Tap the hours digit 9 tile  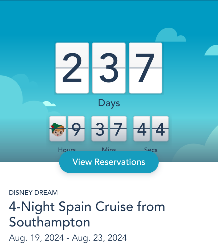pos(76,129)
